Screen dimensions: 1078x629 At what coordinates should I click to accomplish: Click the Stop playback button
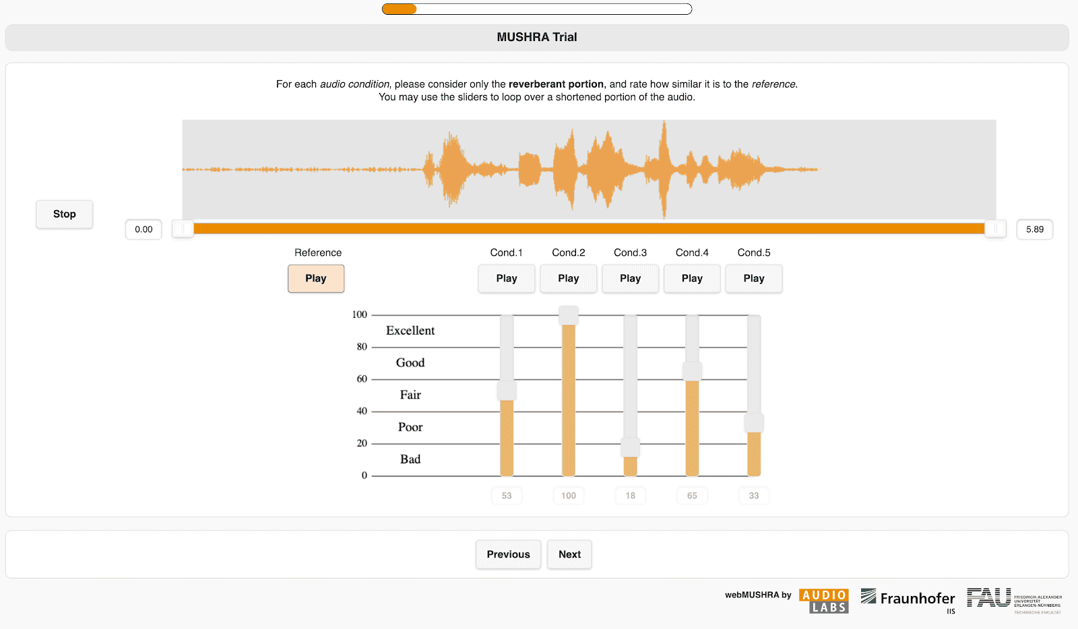[x=65, y=214]
